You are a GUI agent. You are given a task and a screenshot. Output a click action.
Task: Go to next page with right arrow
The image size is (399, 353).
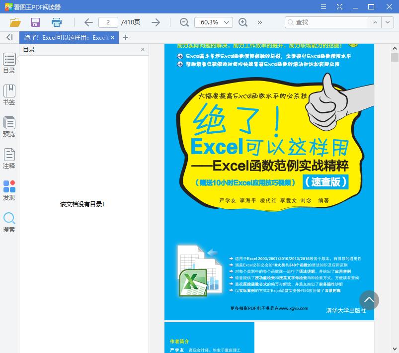pyautogui.click(x=156, y=22)
